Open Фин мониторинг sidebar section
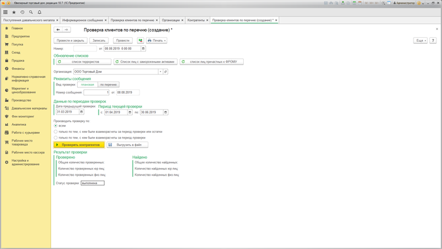Screen dimensions: 442x249 (23, 116)
